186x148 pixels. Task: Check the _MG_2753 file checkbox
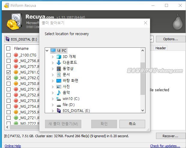[8, 101]
